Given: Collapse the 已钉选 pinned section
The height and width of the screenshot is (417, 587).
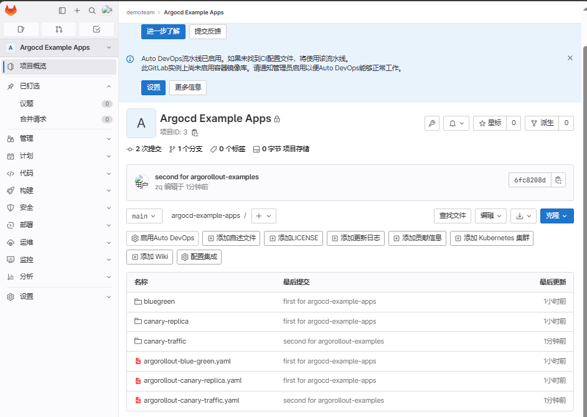Looking at the screenshot, I should tap(60, 86).
